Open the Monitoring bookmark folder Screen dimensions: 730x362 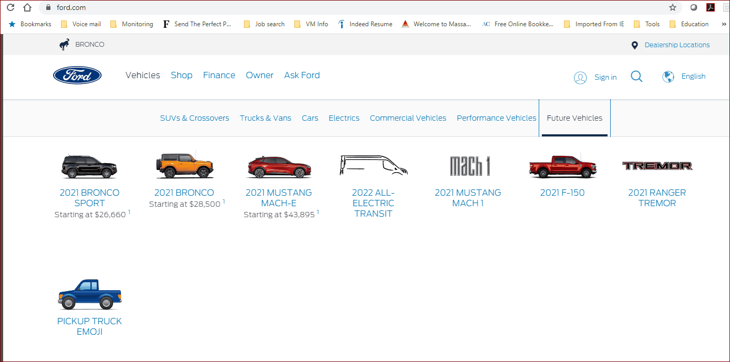(131, 24)
